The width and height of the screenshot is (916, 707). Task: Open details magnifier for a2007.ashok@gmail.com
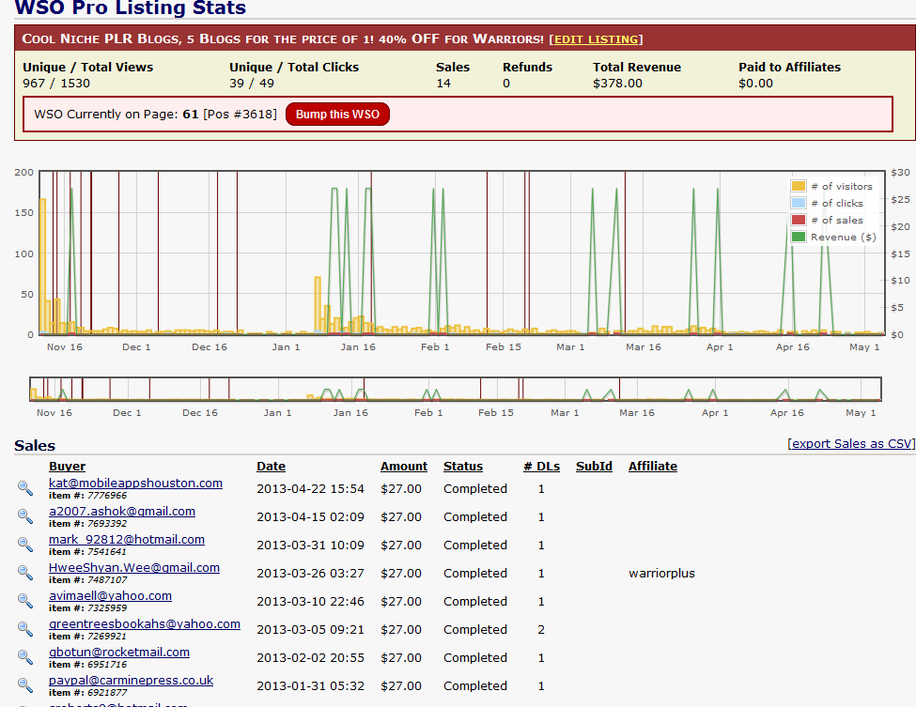point(25,516)
